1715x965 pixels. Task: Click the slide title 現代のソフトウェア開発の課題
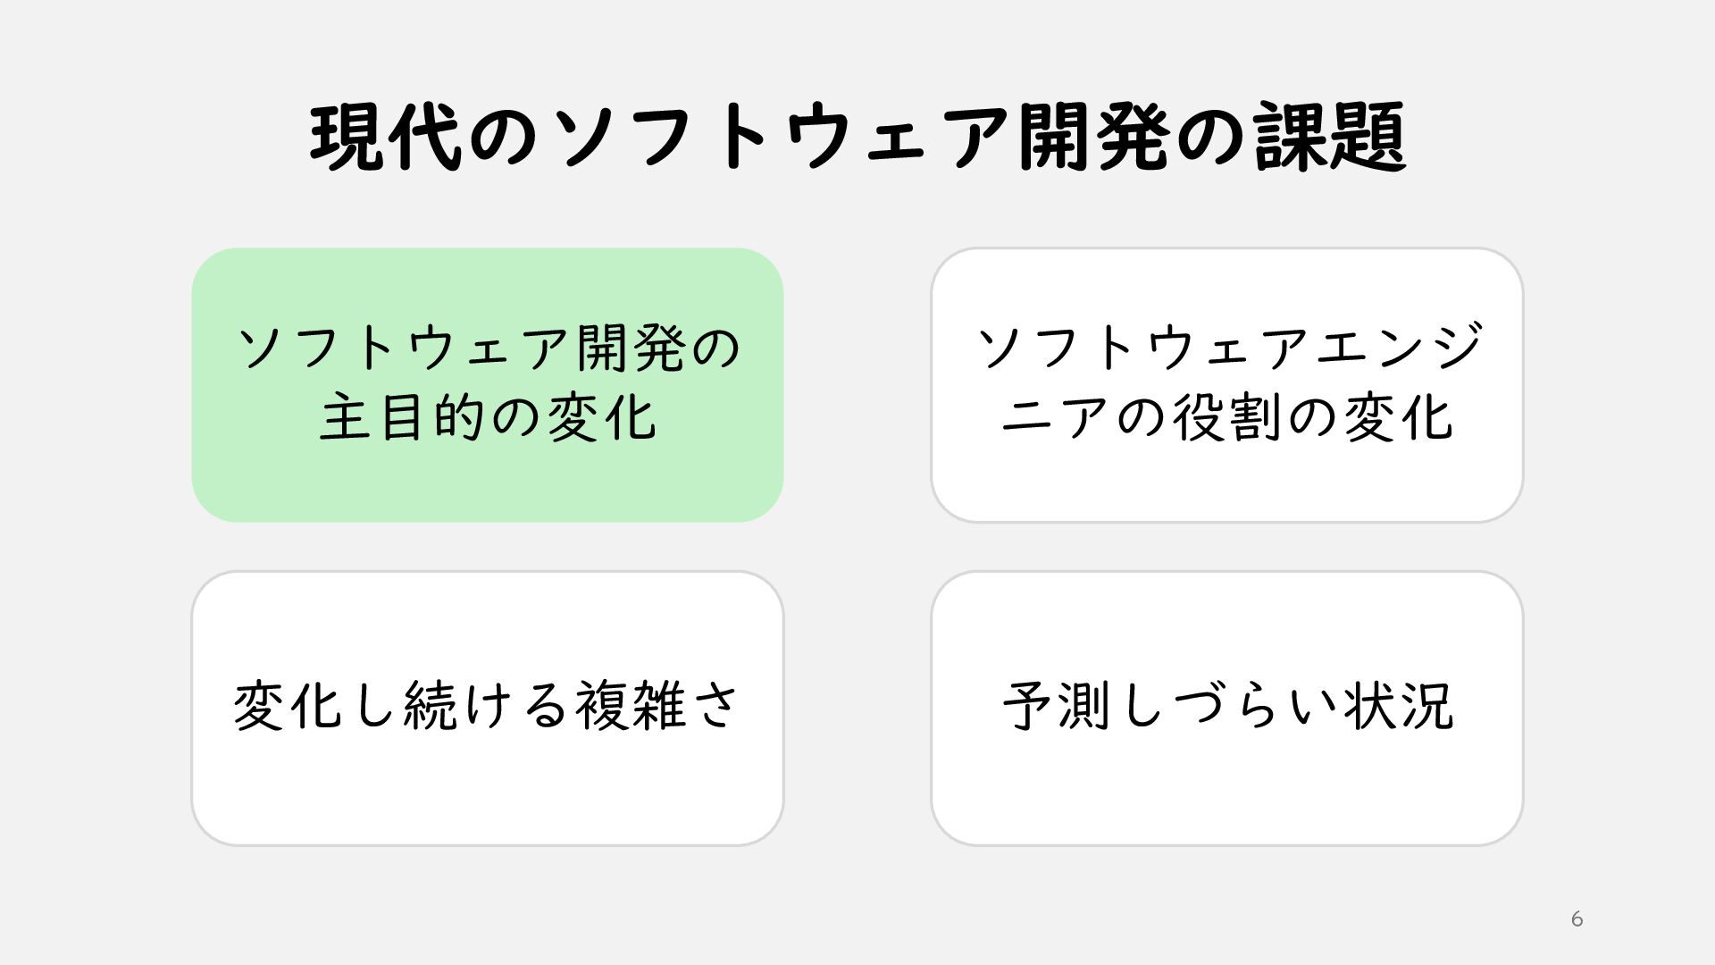click(857, 138)
